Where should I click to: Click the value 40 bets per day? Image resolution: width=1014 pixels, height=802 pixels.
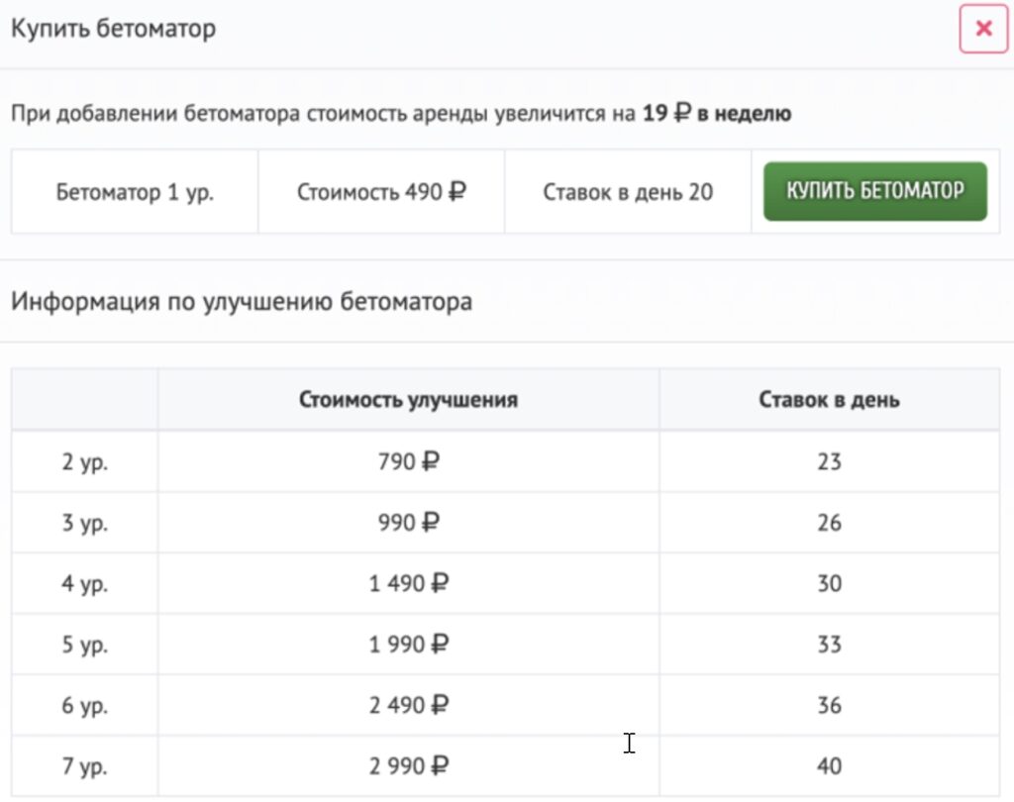[829, 765]
